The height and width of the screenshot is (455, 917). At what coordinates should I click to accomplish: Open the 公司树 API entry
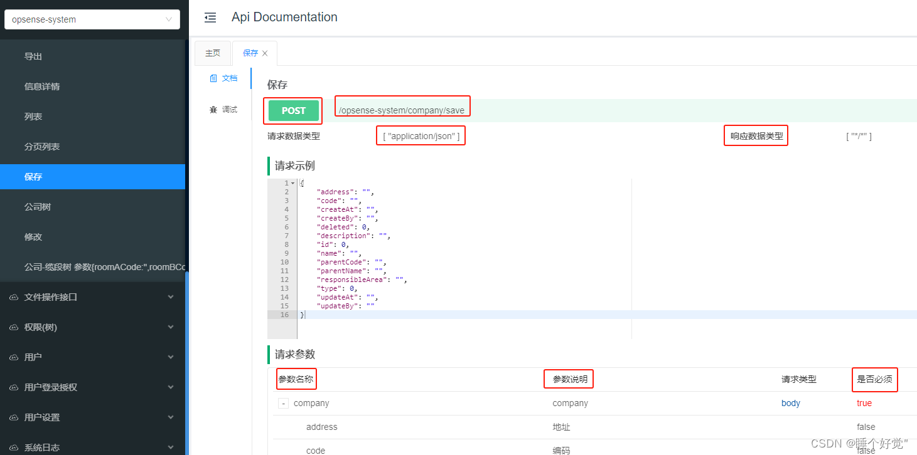point(92,207)
